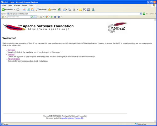The width and height of the screenshot is (157, 126).
Task: Click the grey Forward navigation button
Action: pos(18,10)
